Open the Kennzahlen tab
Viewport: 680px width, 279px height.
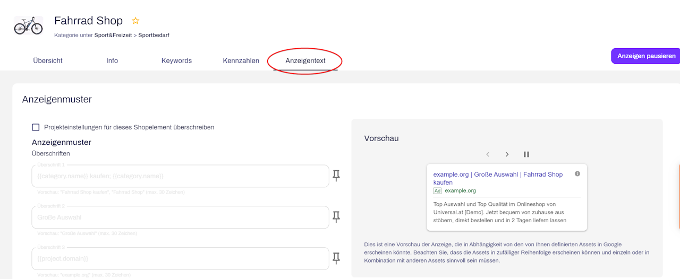click(241, 60)
